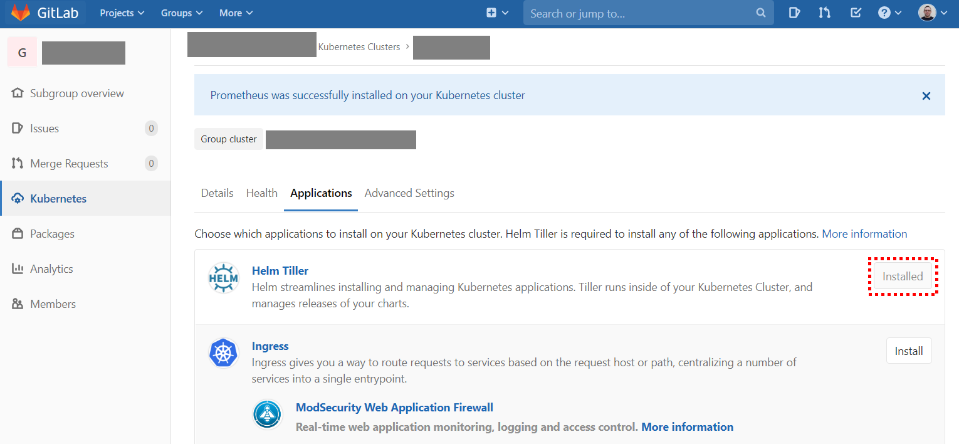Click the Helm Tiller logo icon
959x444 pixels.
pos(224,278)
